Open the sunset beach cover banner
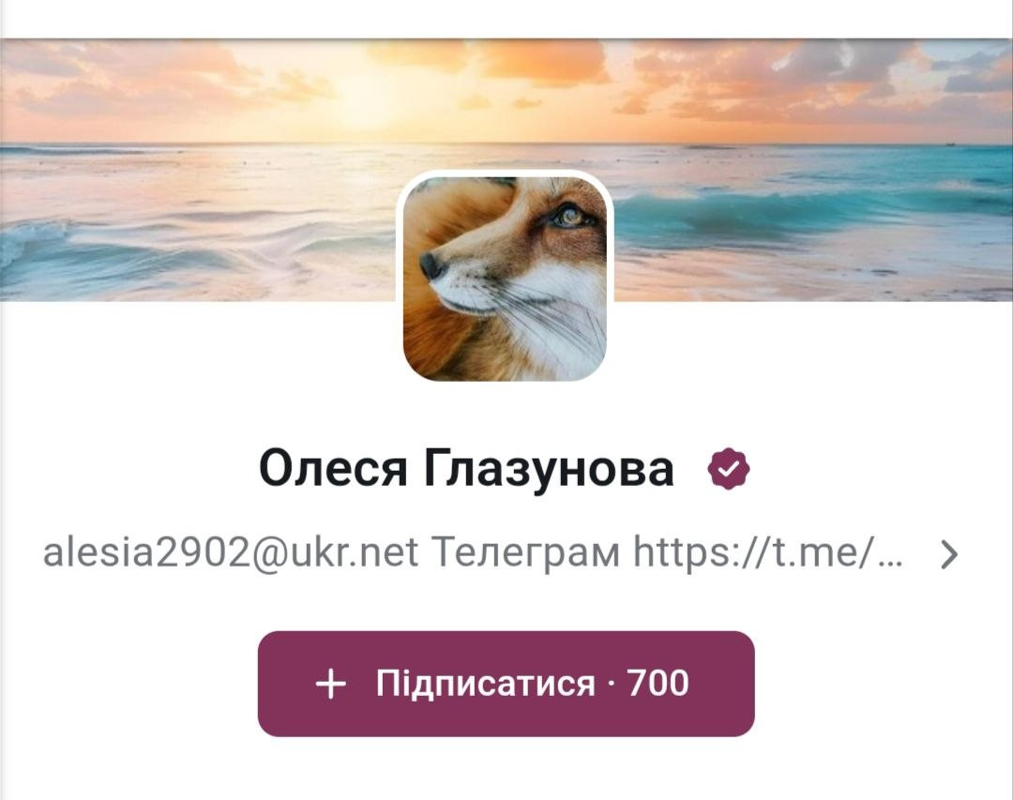 point(506,170)
